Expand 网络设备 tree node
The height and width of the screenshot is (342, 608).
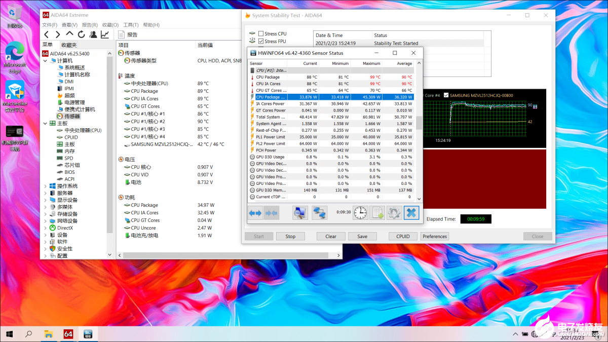(46, 221)
